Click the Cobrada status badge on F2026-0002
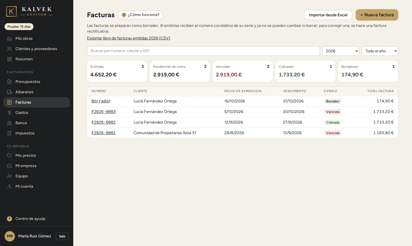The width and height of the screenshot is (412, 246). coord(333,122)
